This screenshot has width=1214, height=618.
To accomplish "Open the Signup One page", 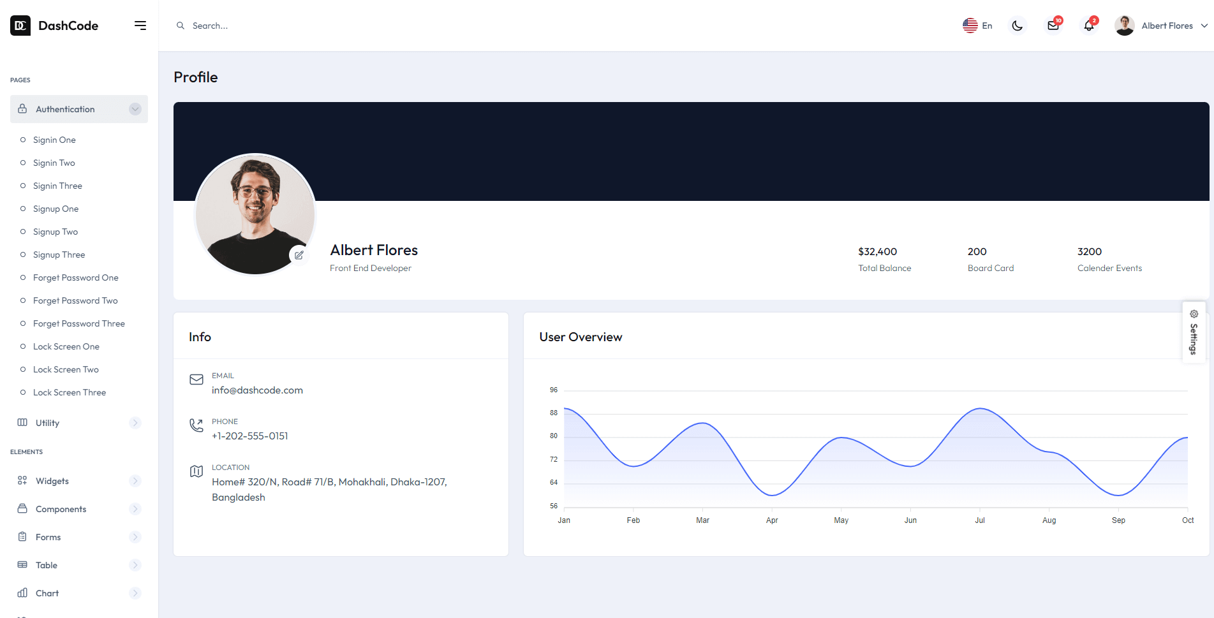I will click(56, 209).
